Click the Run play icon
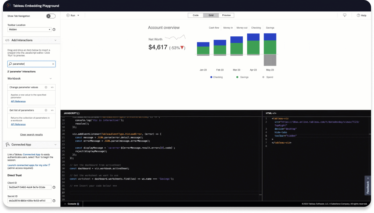 click(68, 15)
